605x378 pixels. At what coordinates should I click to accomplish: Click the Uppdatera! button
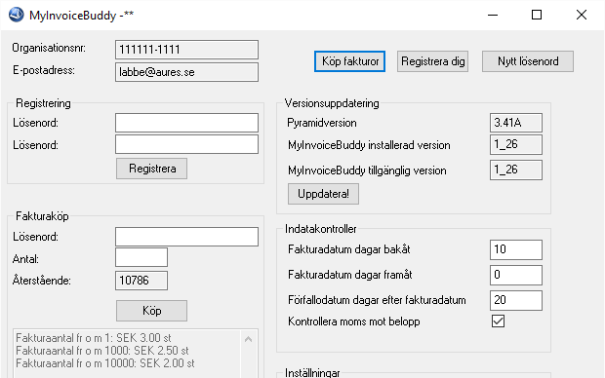tap(323, 194)
